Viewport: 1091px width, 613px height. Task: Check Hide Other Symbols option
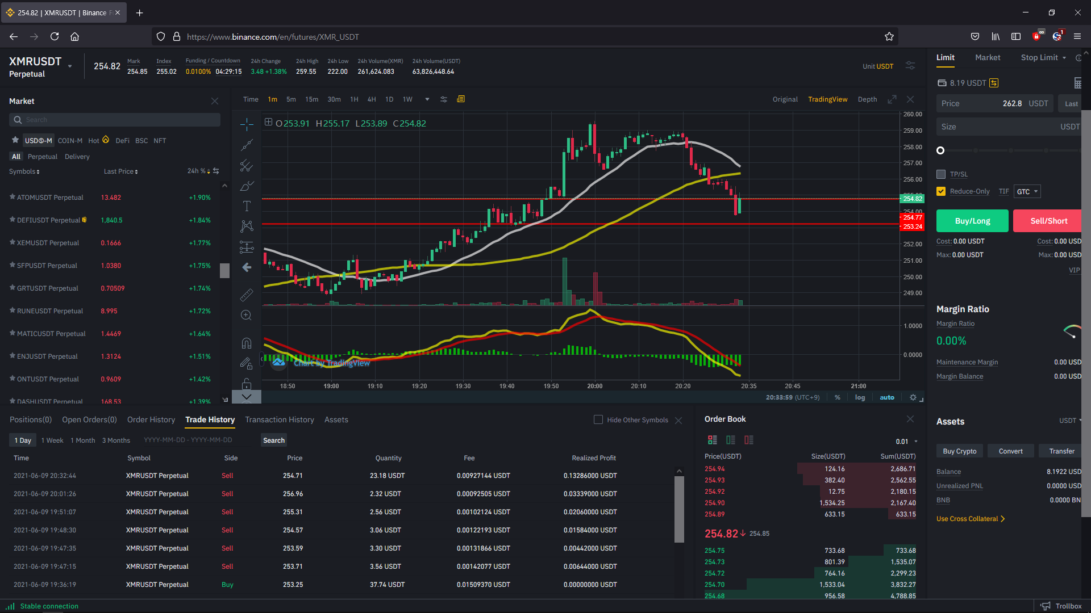pyautogui.click(x=598, y=419)
